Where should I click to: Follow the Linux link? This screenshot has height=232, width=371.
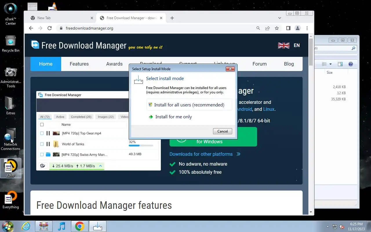click(x=269, y=109)
